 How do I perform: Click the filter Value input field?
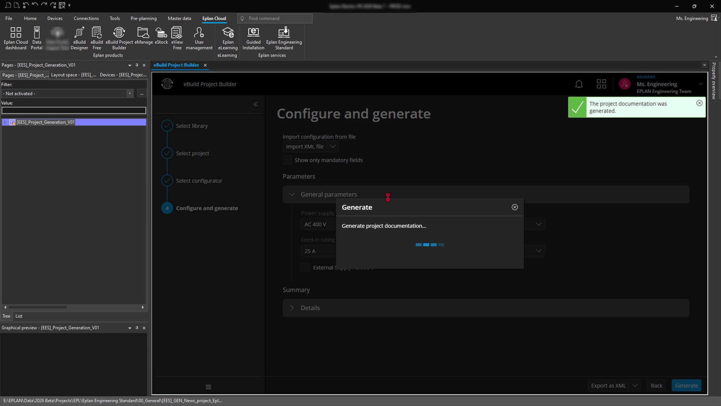[74, 111]
